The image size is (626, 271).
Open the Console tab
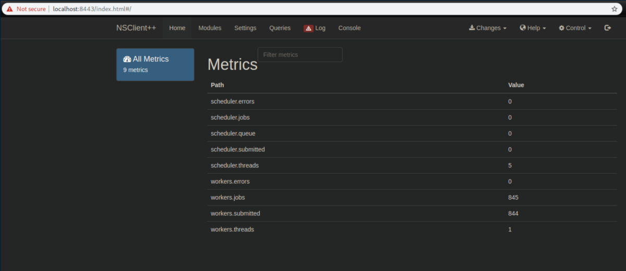pos(350,28)
